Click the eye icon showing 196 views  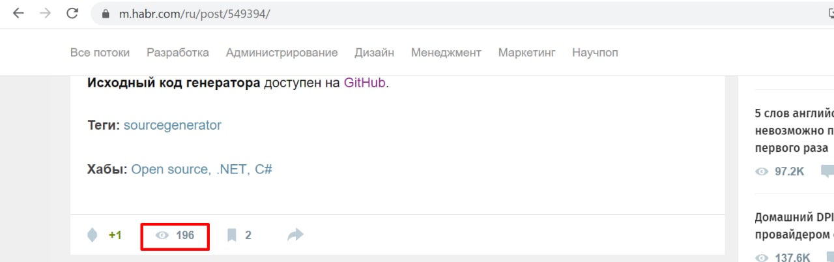(162, 235)
